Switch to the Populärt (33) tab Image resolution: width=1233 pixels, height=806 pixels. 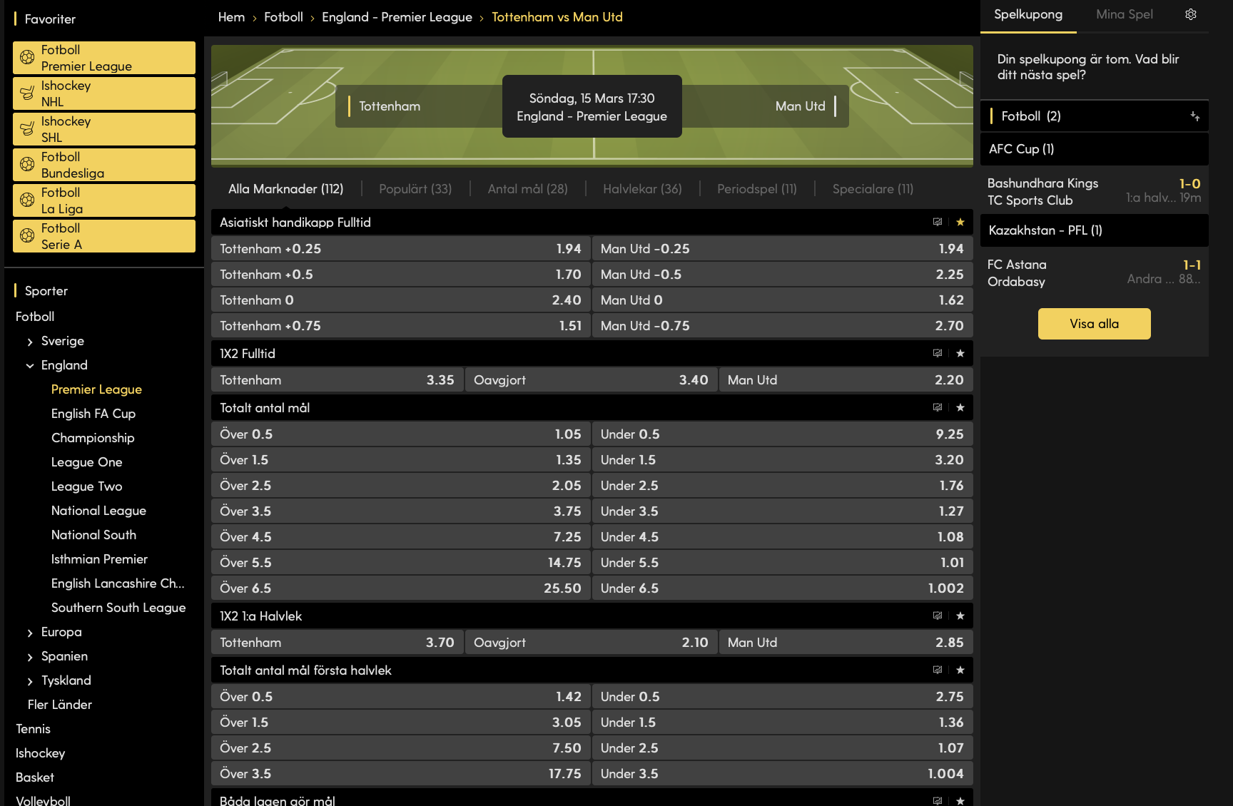tap(415, 189)
